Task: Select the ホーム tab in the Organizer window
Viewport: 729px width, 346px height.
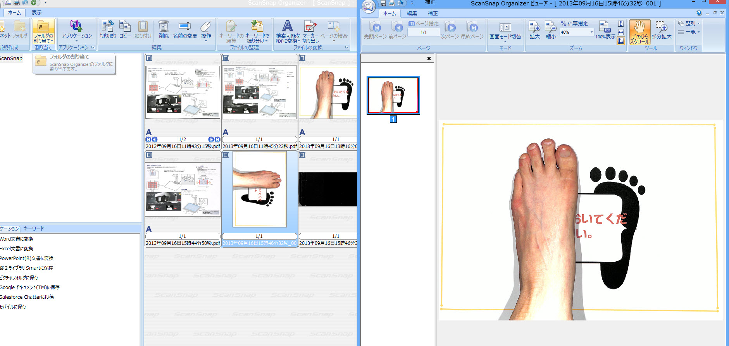Action: click(15, 13)
